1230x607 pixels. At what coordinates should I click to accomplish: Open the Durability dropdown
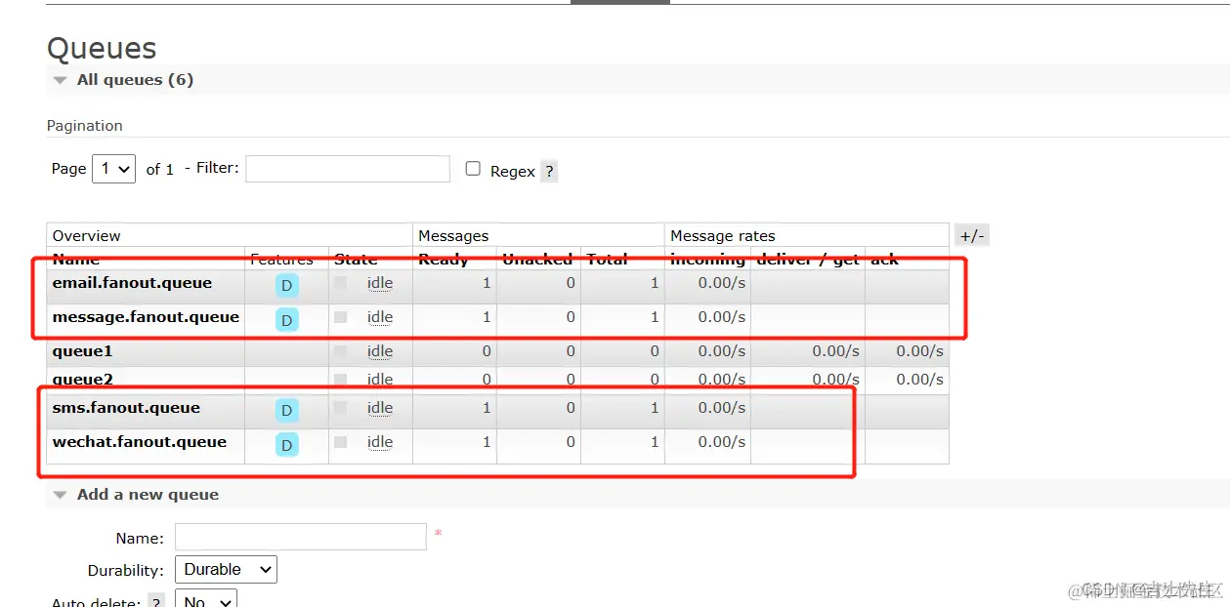point(226,570)
